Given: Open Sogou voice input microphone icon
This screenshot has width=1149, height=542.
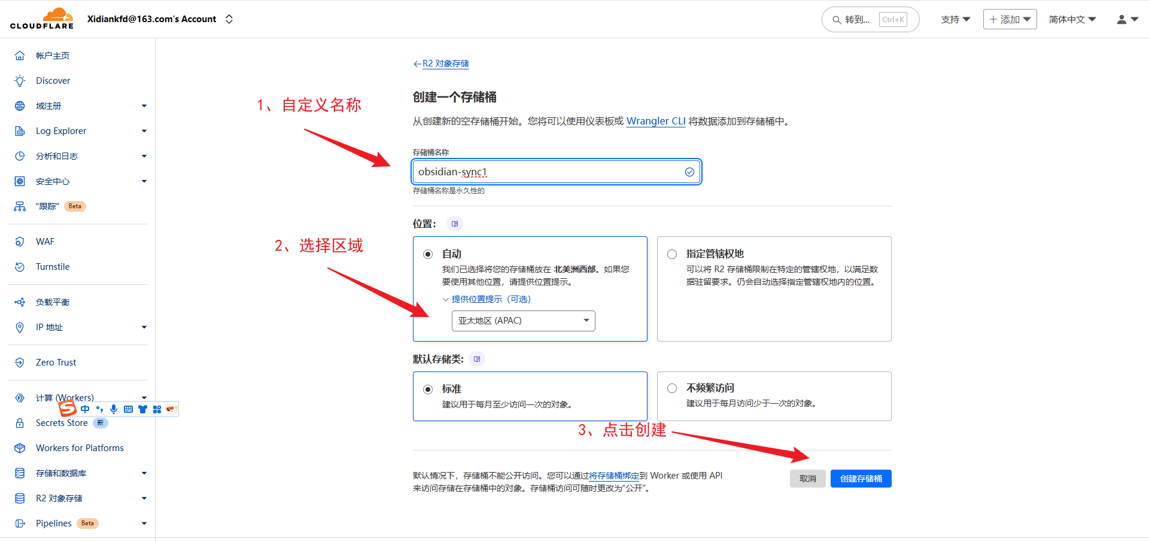Looking at the screenshot, I should (114, 409).
